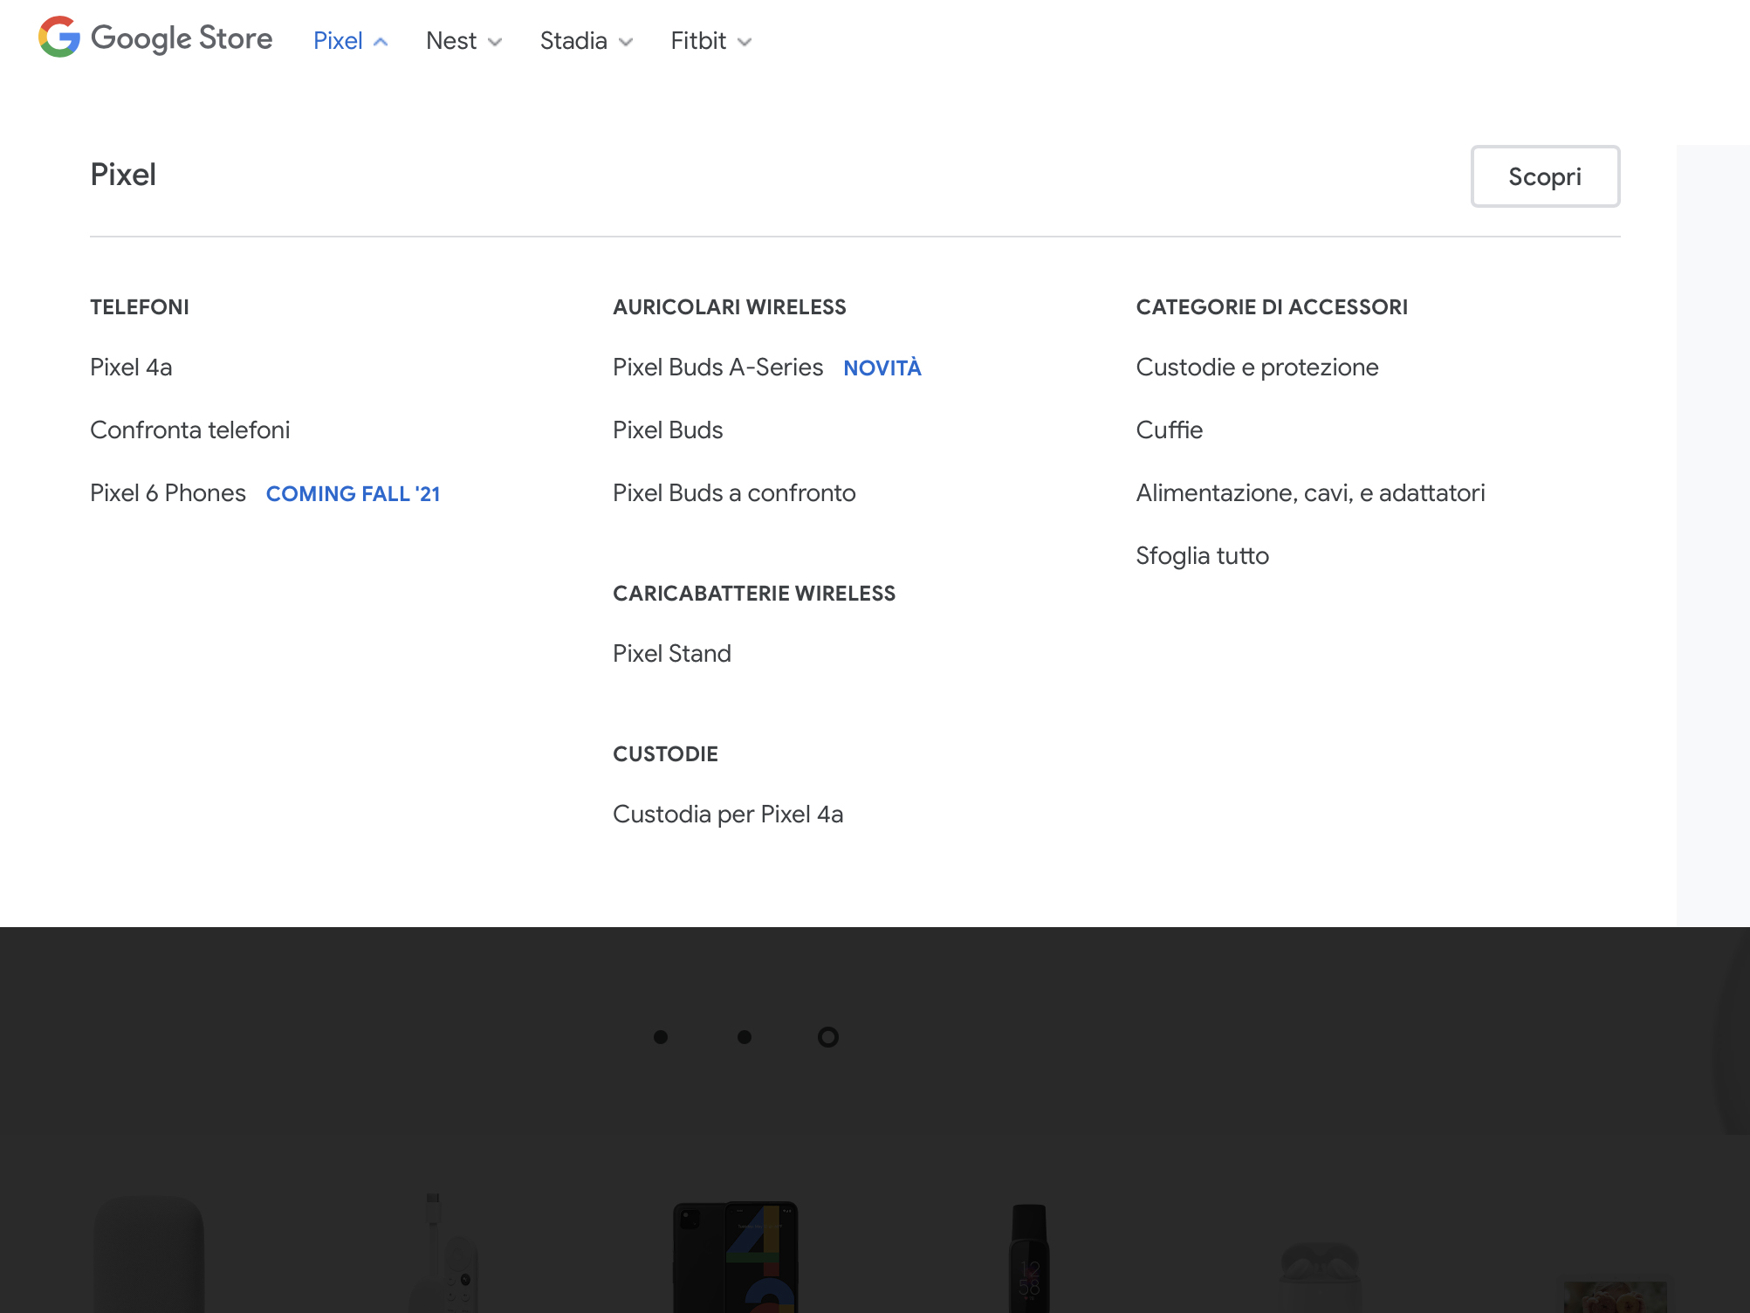This screenshot has height=1313, width=1750.
Task: Select the third ring-shaped carousel dot
Action: tap(828, 1037)
